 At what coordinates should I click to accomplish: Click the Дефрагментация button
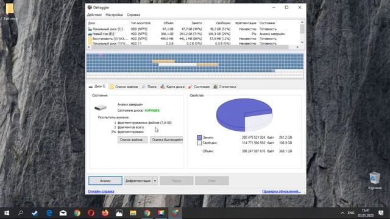point(138,181)
